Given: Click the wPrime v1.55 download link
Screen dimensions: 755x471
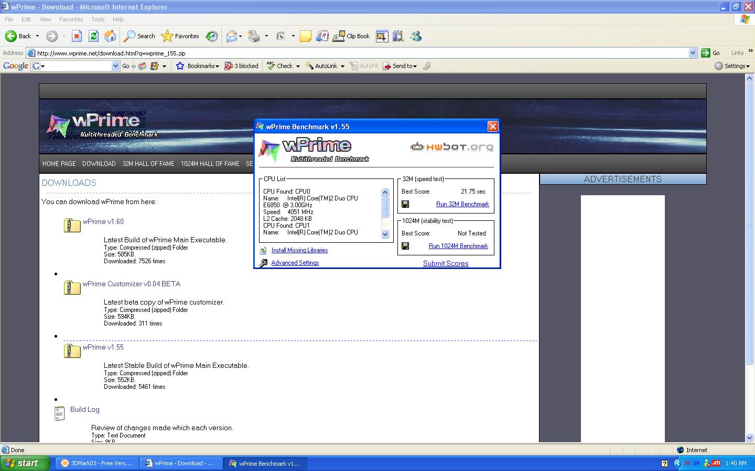Looking at the screenshot, I should pyautogui.click(x=103, y=347).
